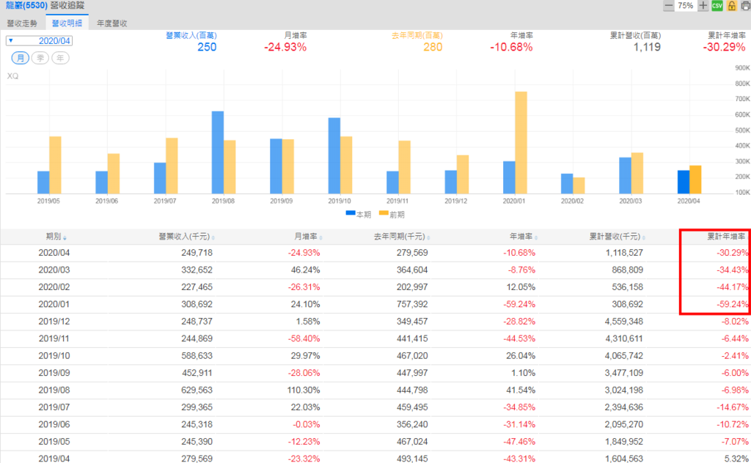Screen dimensions: 751x463
Task: Click cumulative revenue cell 1,118,527
Action: click(624, 253)
